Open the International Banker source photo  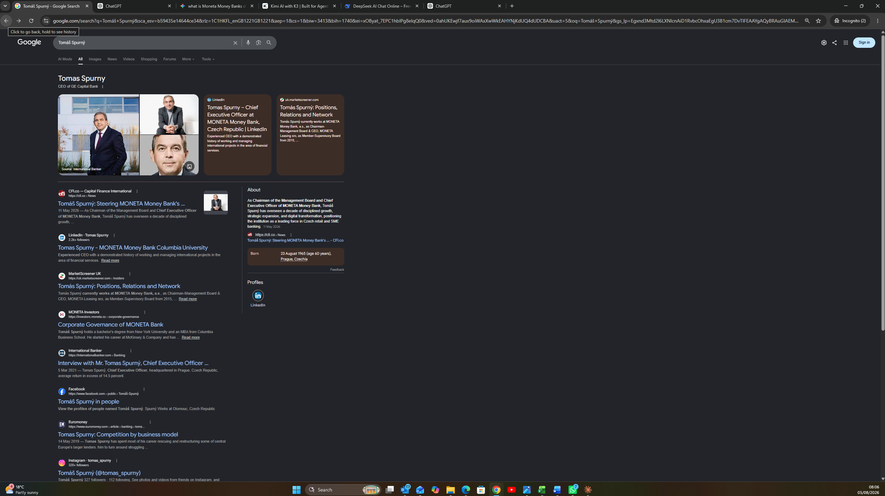pos(98,135)
